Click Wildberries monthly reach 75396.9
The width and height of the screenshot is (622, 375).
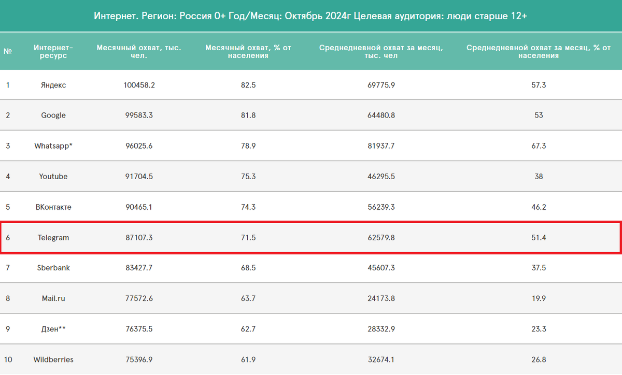[139, 359]
